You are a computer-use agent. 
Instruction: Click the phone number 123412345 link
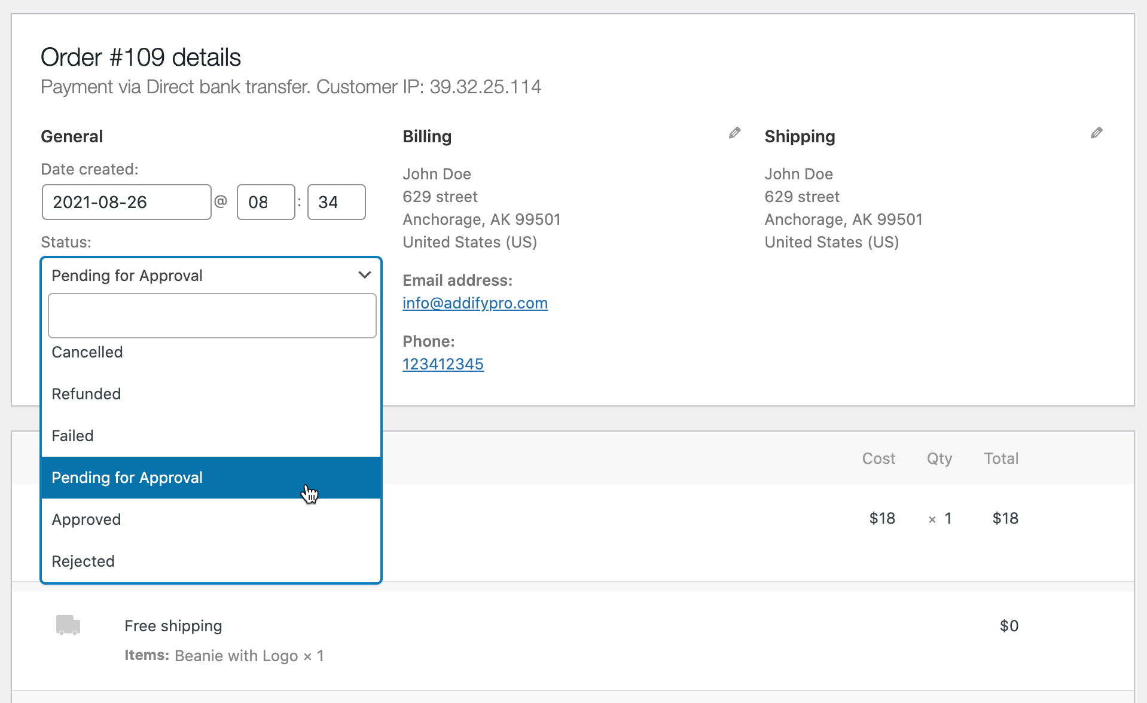coord(443,363)
